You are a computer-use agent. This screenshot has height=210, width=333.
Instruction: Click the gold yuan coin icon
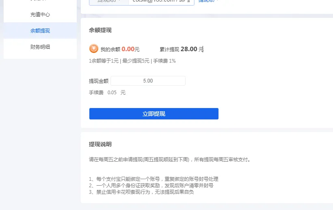pos(94,49)
